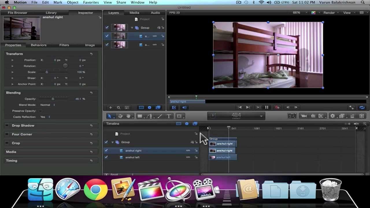Select the Pan hand tool
Image resolution: width=370 pixels, height=208 pixels.
(128, 116)
